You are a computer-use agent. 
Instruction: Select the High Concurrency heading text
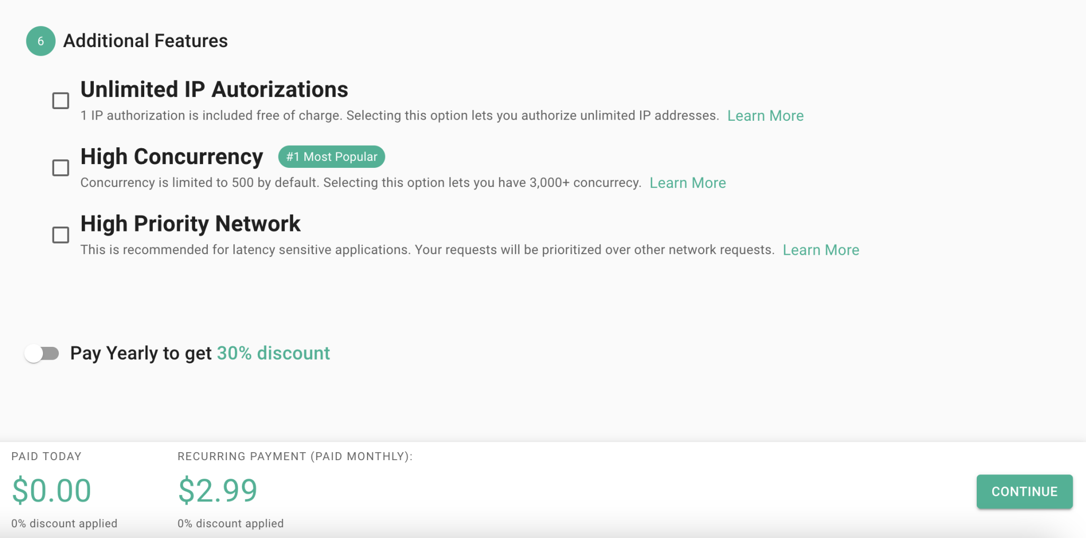click(172, 157)
